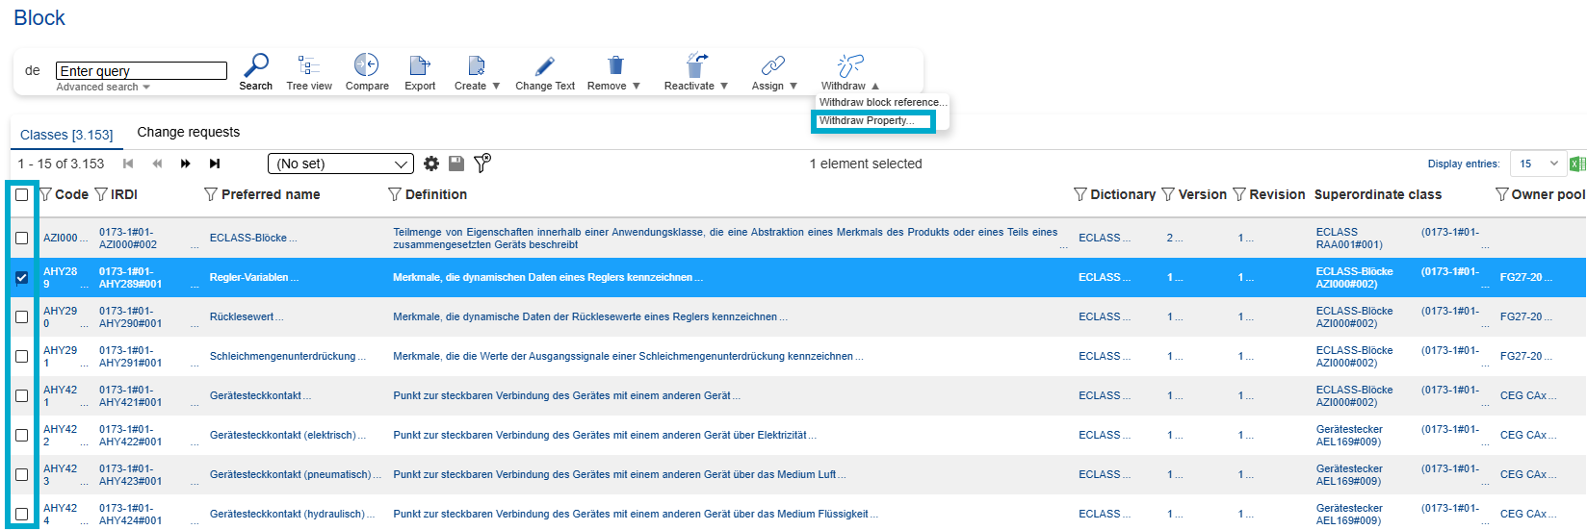This screenshot has height=530, width=1587.
Task: Go to the next page arrow
Action: click(x=185, y=164)
